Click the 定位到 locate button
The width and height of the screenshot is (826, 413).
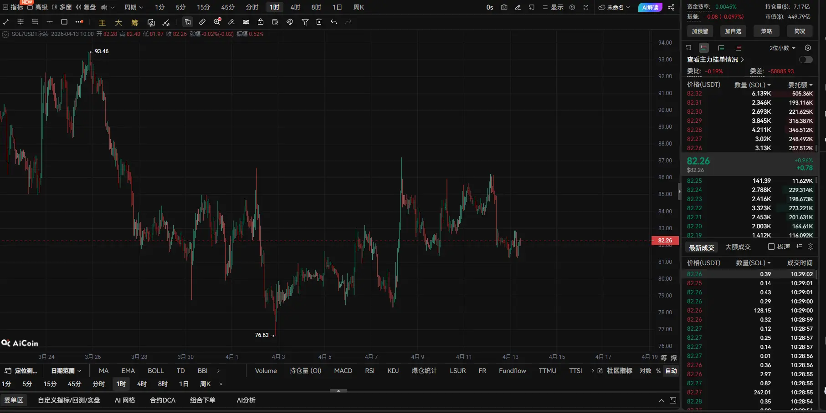point(21,371)
